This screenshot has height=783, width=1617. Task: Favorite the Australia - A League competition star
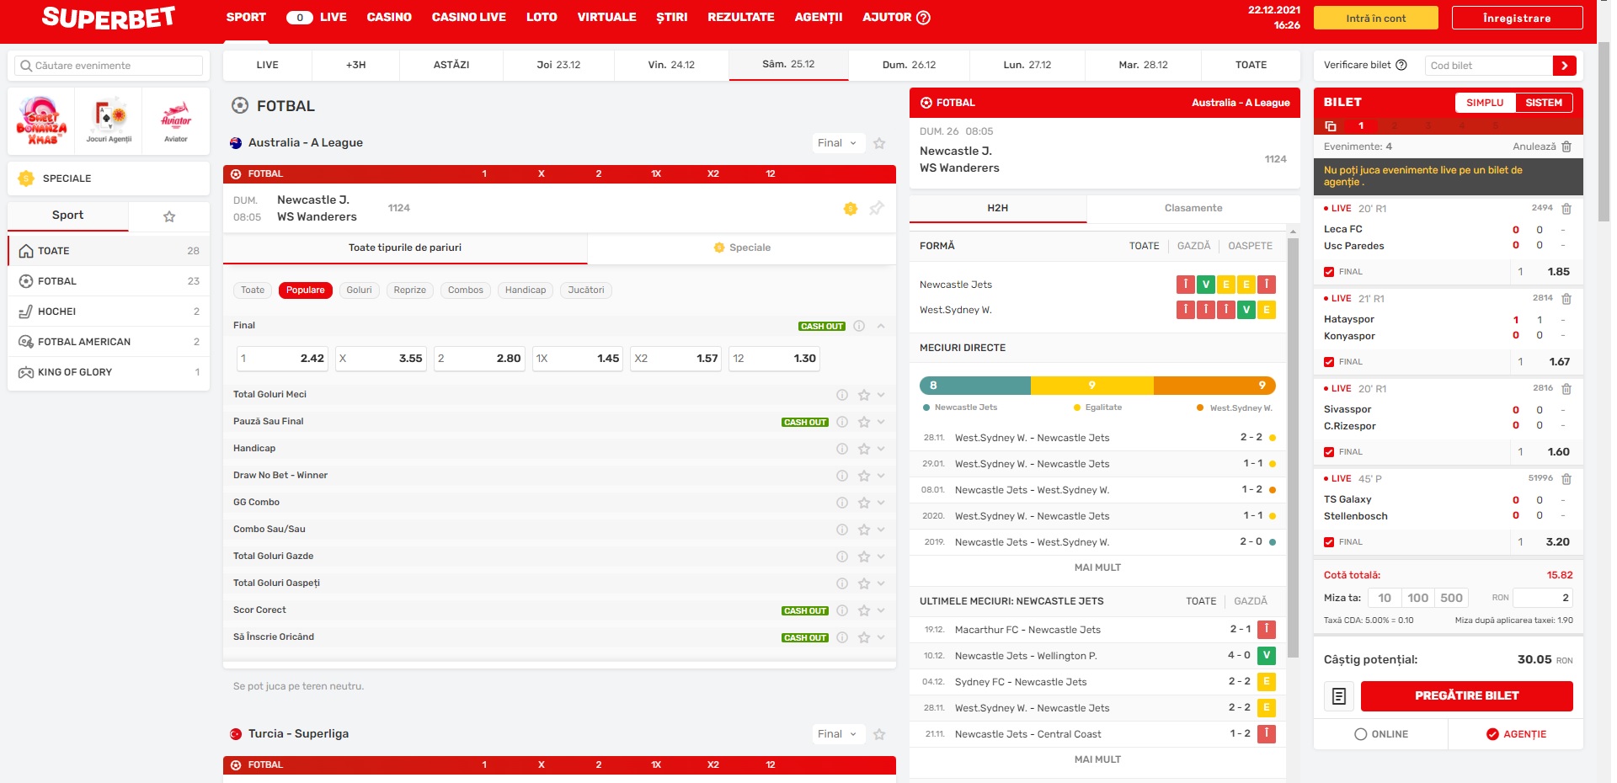[879, 143]
